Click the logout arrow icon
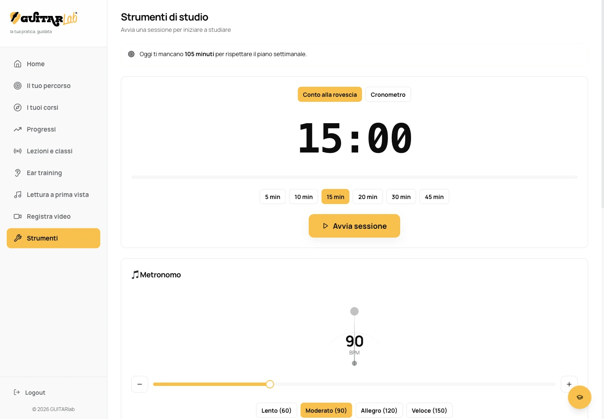604x419 pixels. [17, 392]
